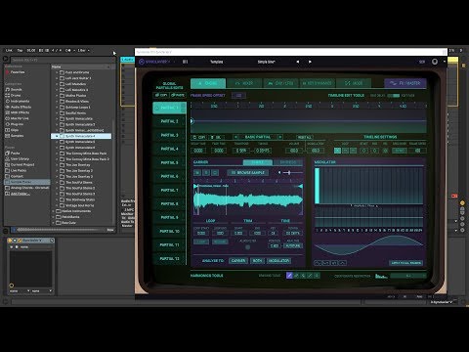The height and width of the screenshot is (352, 469).
Task: Toggle Carrier right mode tab
Action: point(288,162)
